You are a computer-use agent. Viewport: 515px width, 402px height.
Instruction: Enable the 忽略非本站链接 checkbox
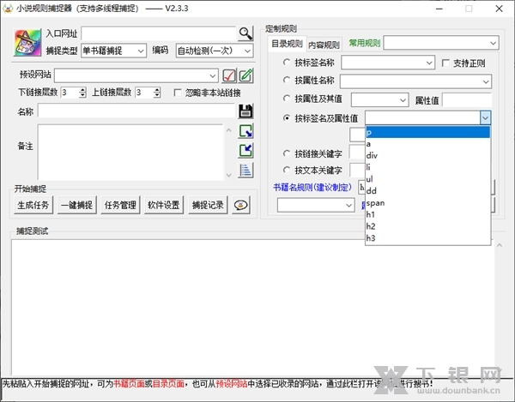tap(179, 93)
